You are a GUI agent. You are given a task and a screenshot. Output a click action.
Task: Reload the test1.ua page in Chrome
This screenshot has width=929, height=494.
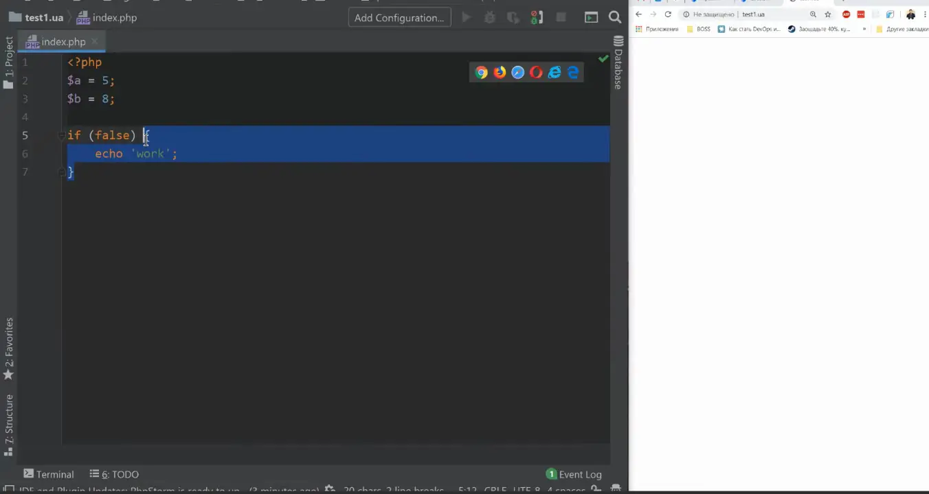tap(667, 14)
